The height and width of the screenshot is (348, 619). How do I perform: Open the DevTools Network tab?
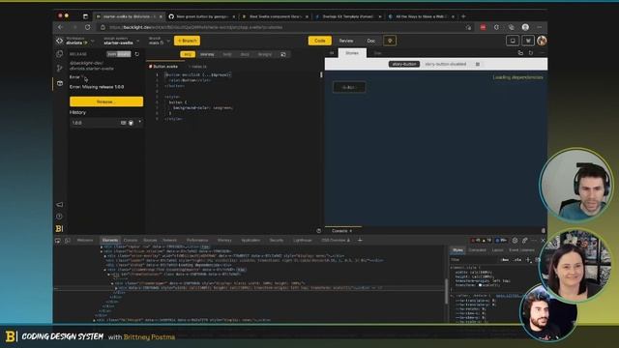[x=170, y=241]
